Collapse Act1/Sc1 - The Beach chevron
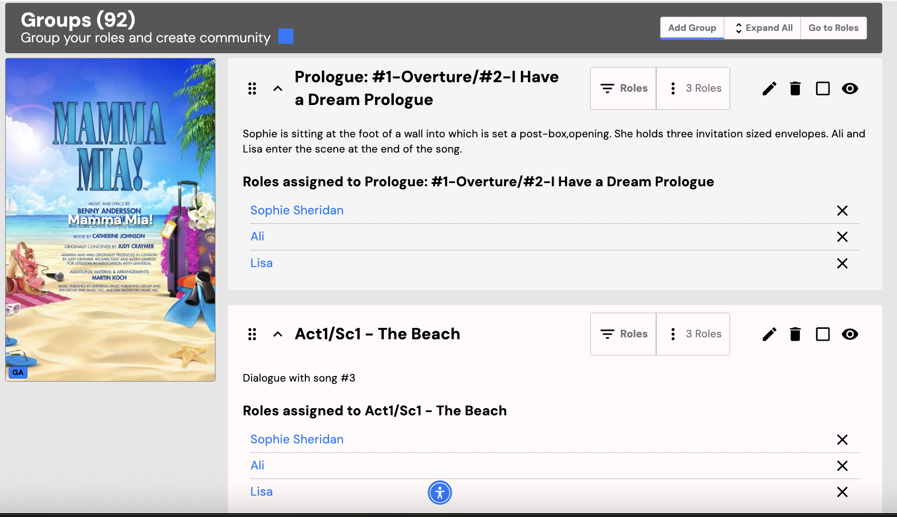Viewport: 897px width, 517px height. [278, 334]
